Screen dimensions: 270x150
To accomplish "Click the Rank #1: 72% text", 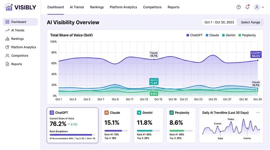I will click(112, 135).
